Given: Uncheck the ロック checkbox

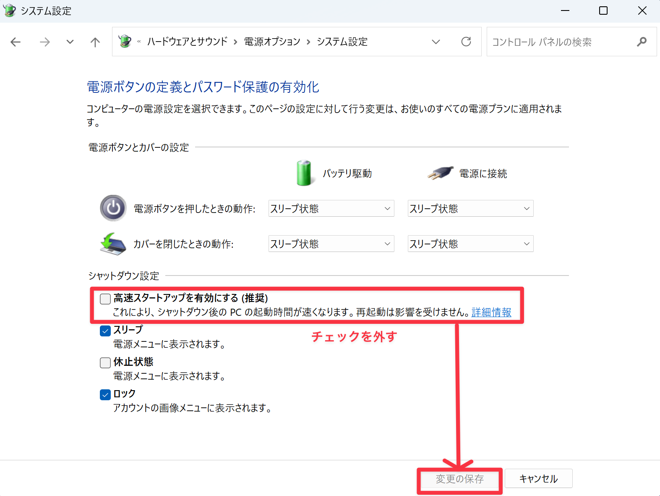Looking at the screenshot, I should coord(105,395).
